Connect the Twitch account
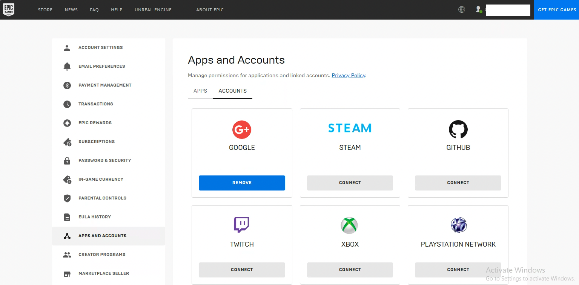The image size is (579, 285). click(x=242, y=270)
